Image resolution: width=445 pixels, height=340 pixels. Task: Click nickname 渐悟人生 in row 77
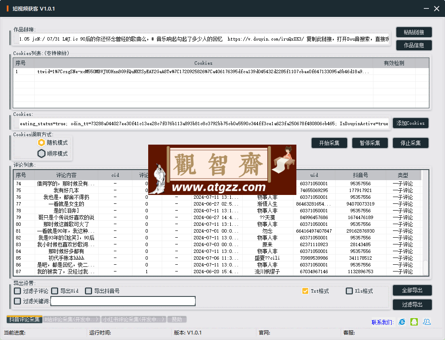pyautogui.click(x=267, y=204)
